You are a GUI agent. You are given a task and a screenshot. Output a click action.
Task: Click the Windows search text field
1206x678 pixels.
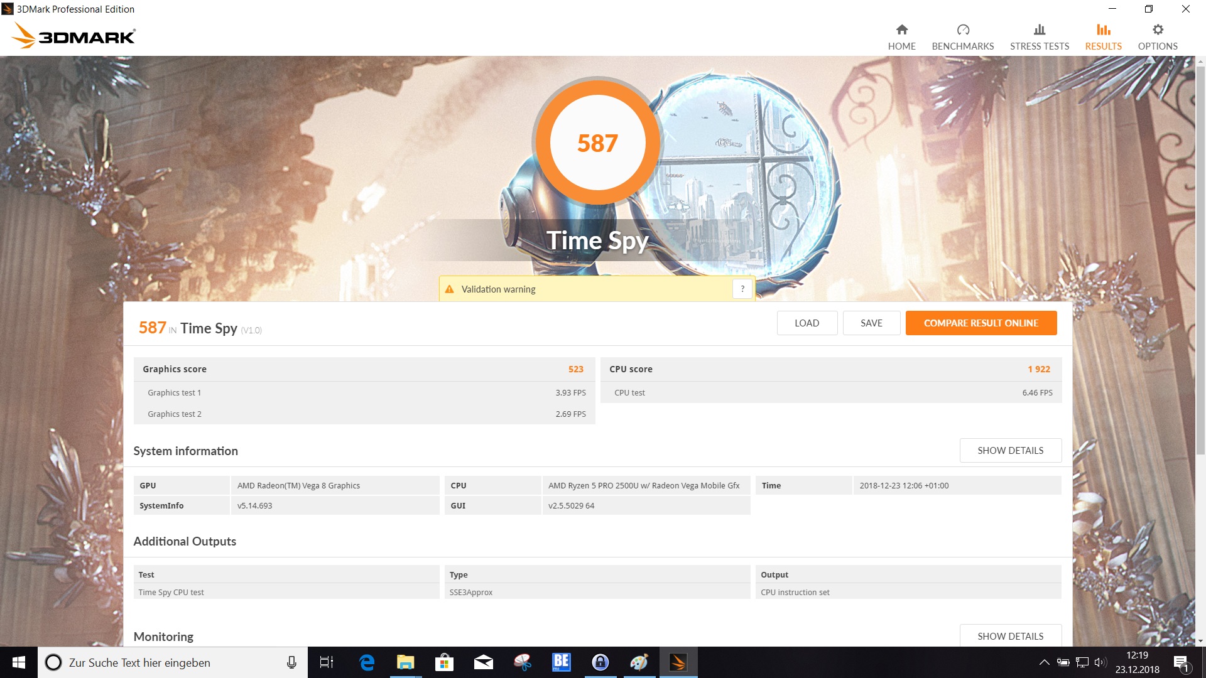(x=170, y=662)
